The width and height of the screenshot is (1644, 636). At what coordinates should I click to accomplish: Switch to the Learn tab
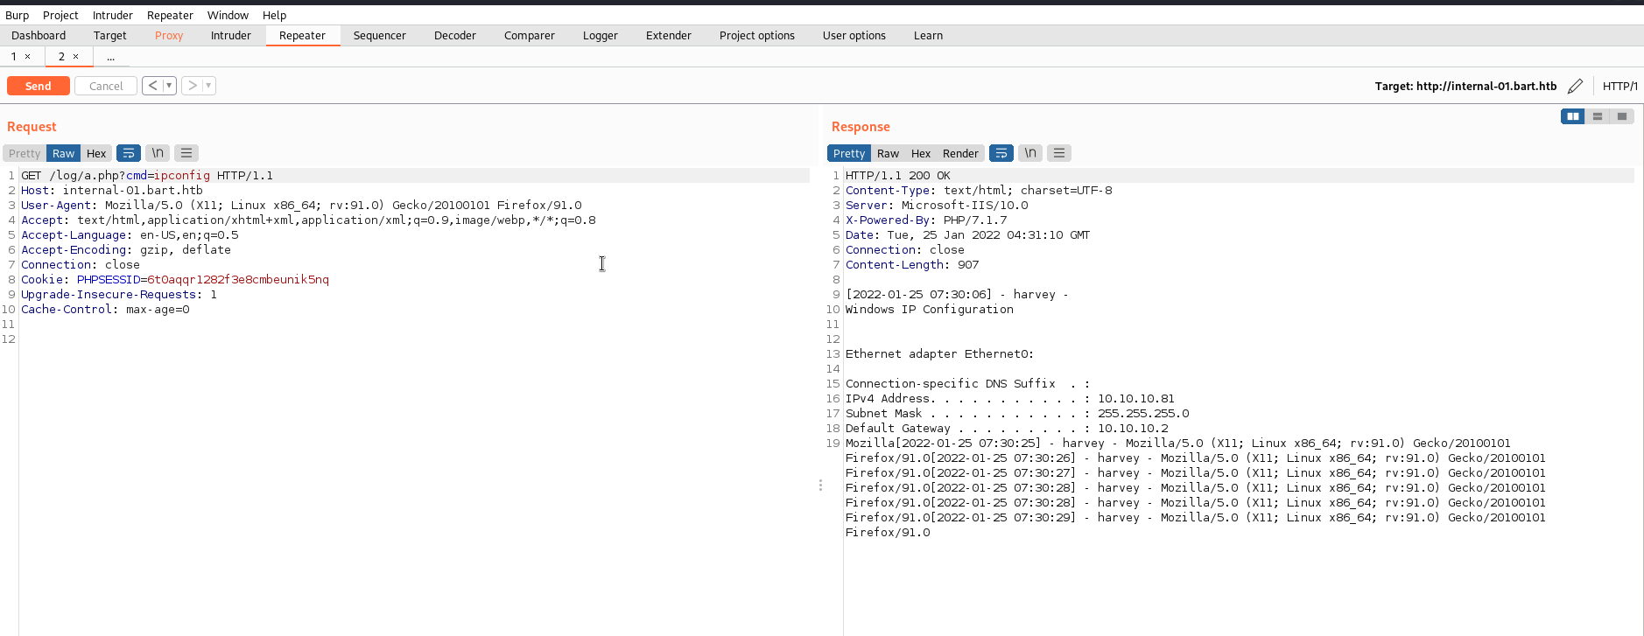pos(928,36)
